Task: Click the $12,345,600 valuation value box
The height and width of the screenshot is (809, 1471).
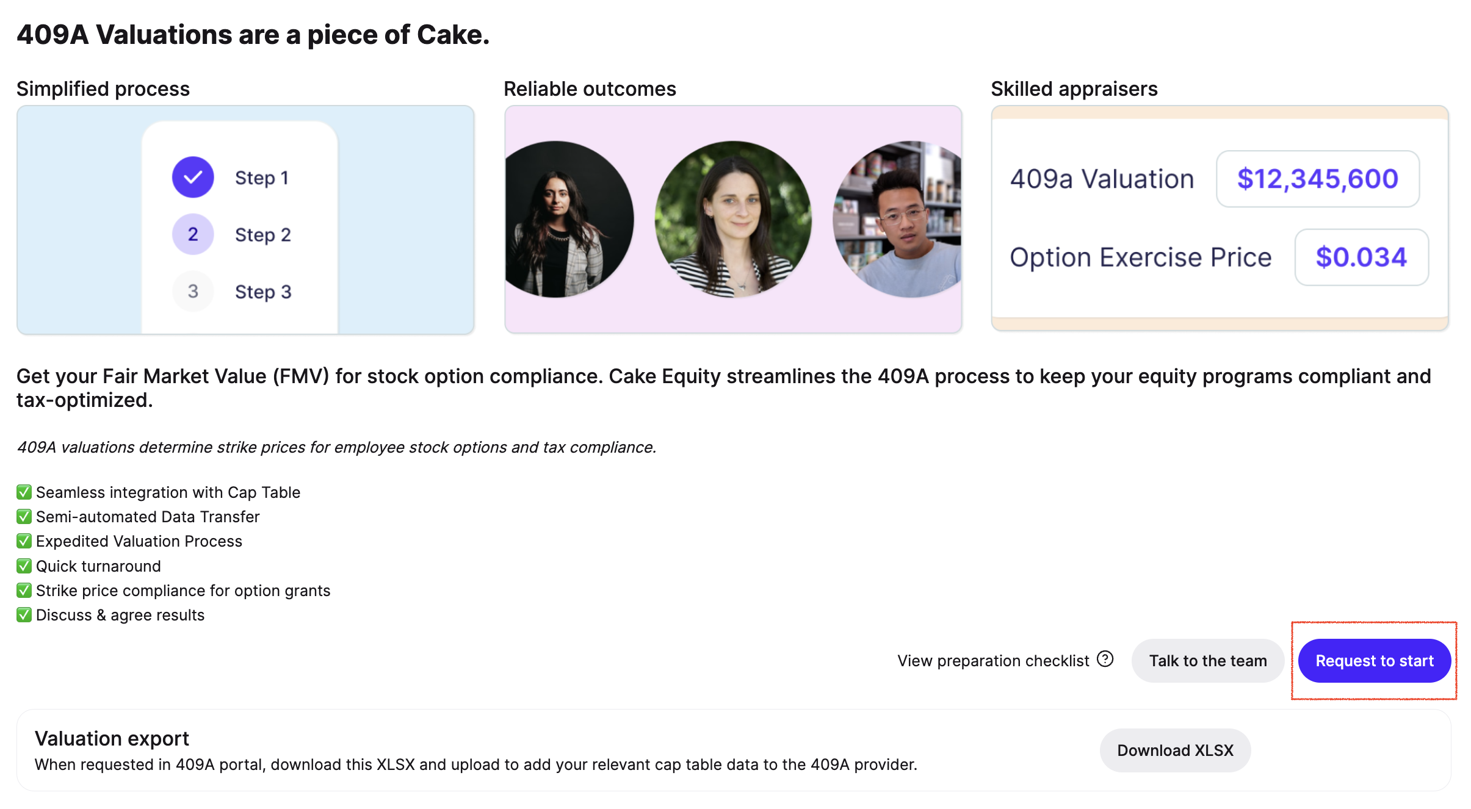Action: [x=1318, y=179]
